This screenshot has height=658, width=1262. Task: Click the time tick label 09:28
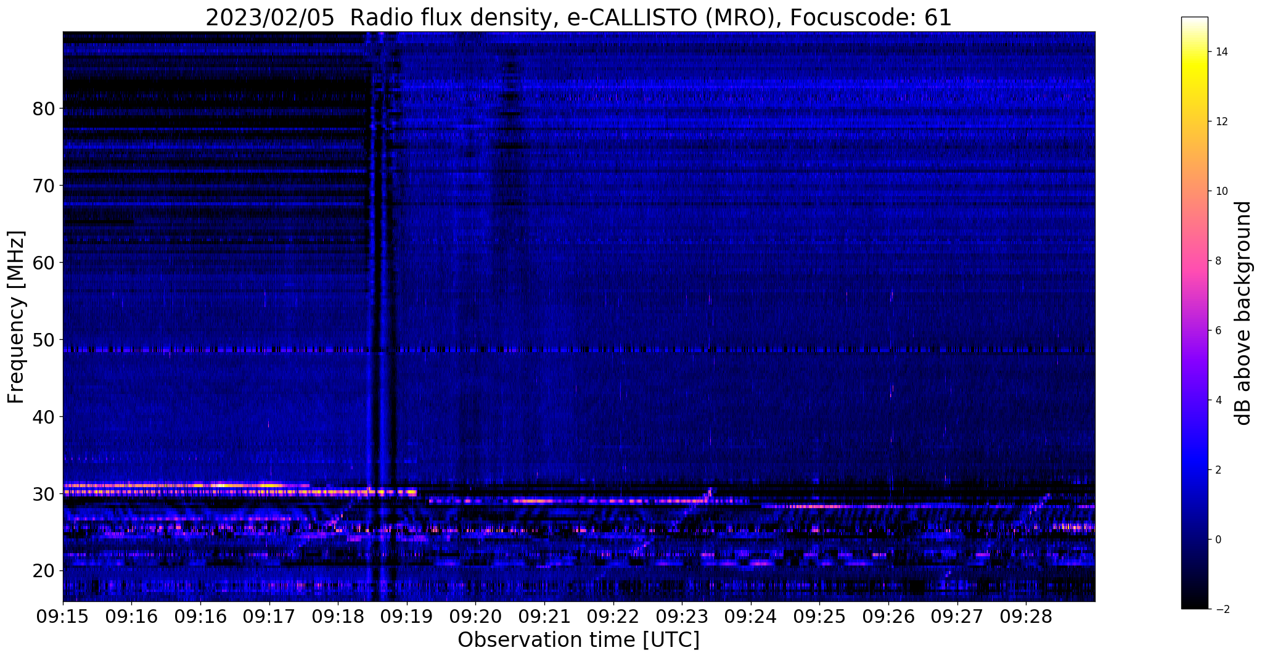click(1026, 617)
